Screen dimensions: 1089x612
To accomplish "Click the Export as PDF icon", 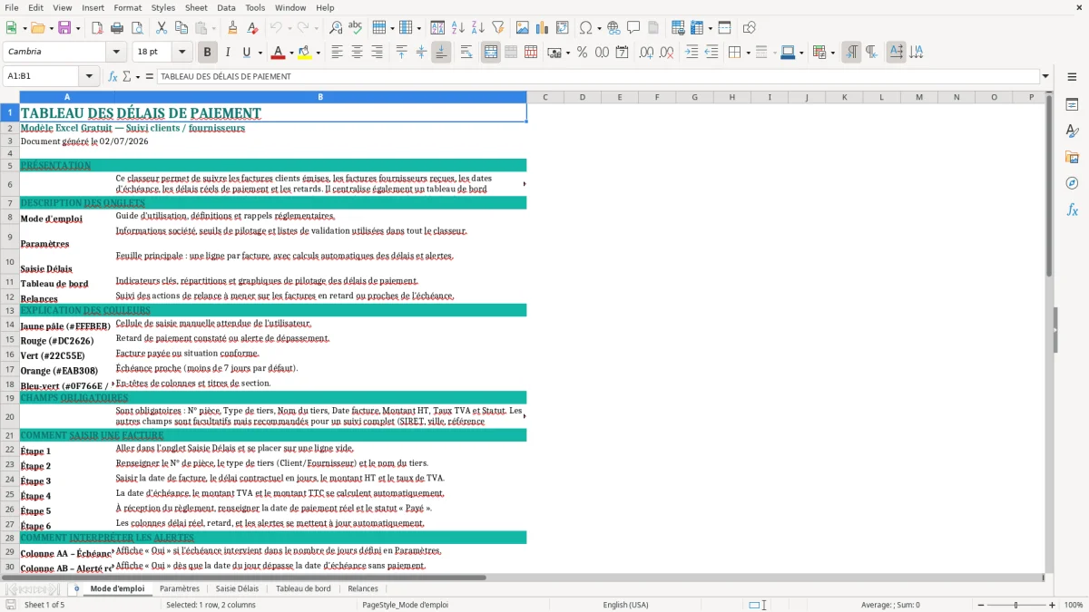I will (95, 28).
